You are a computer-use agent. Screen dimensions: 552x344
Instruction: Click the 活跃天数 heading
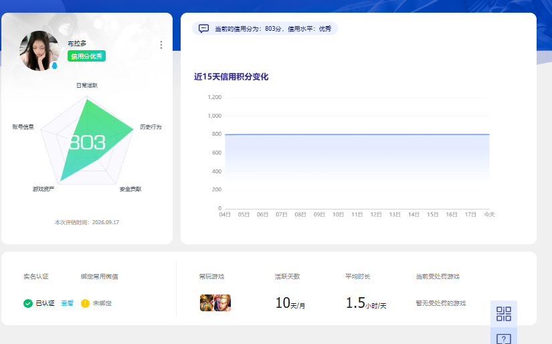click(287, 276)
